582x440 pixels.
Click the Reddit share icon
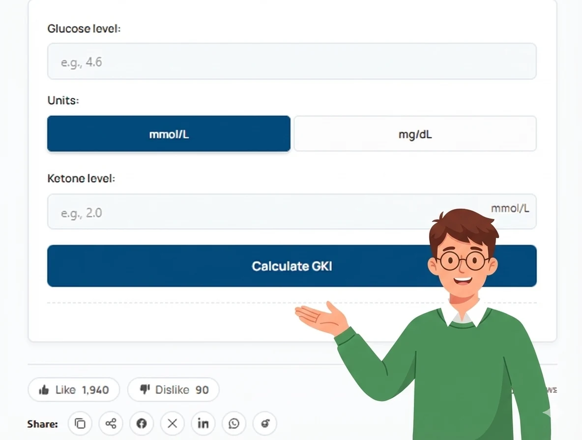click(x=264, y=423)
